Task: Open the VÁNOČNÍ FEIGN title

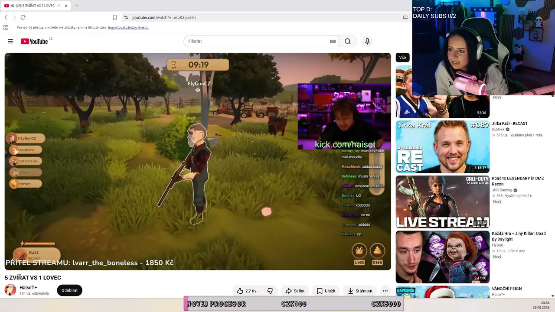Action: pos(506,289)
